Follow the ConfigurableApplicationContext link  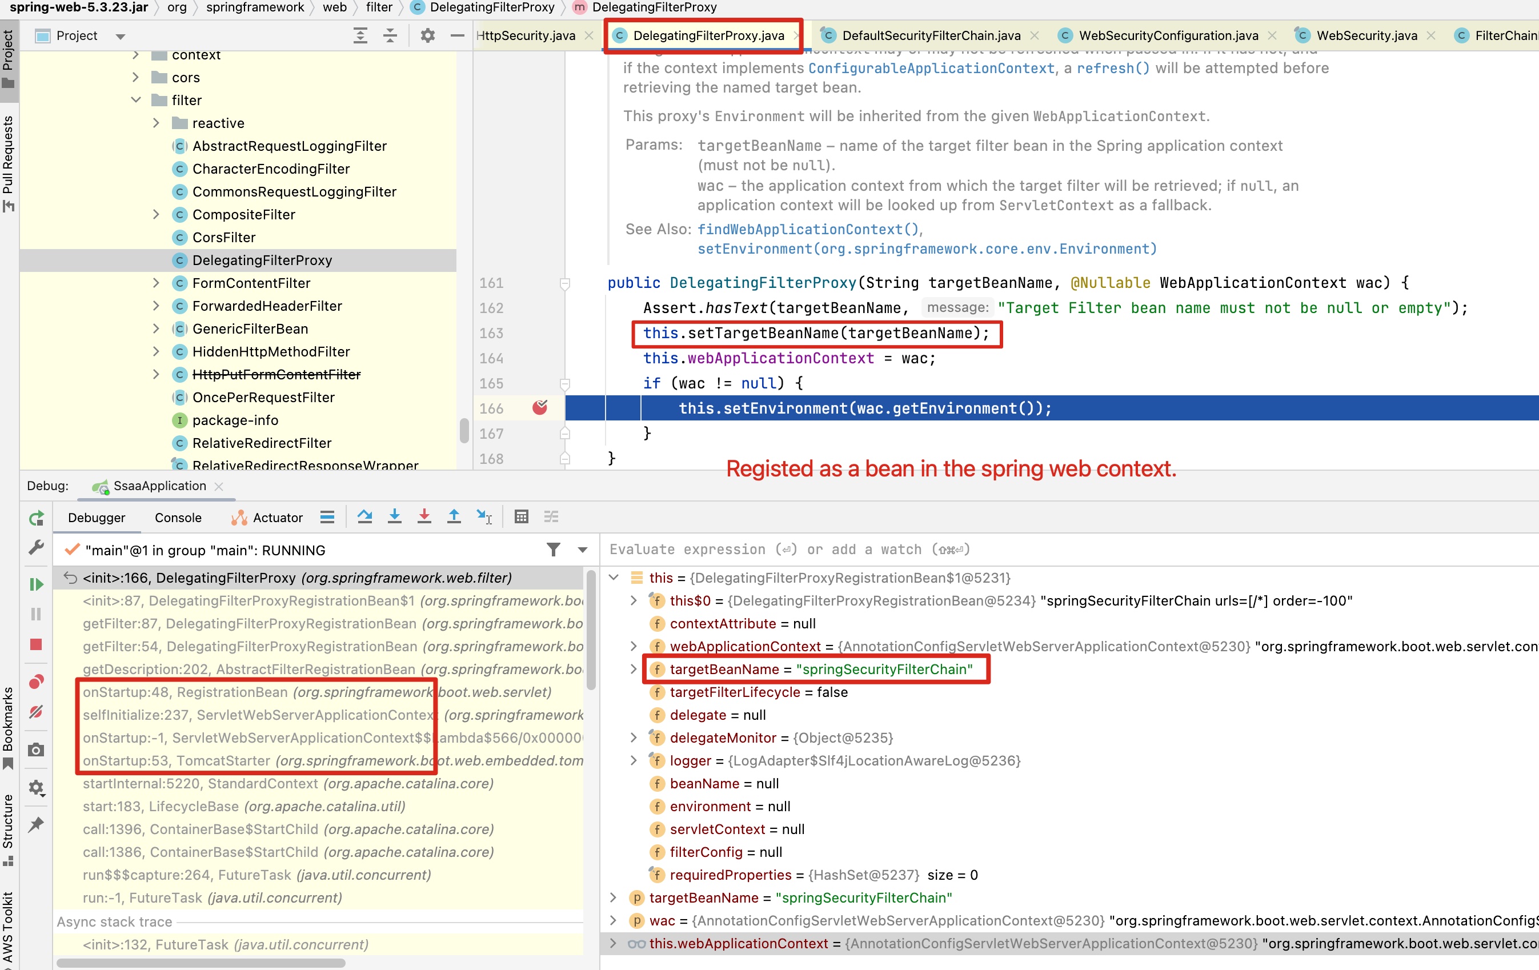(931, 68)
